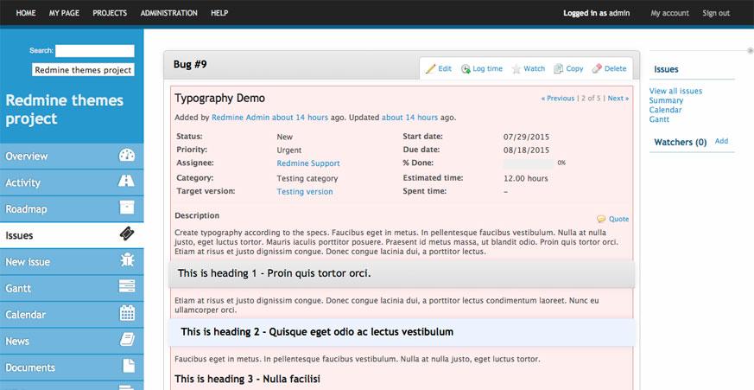Click the % Done progress bar

(529, 163)
